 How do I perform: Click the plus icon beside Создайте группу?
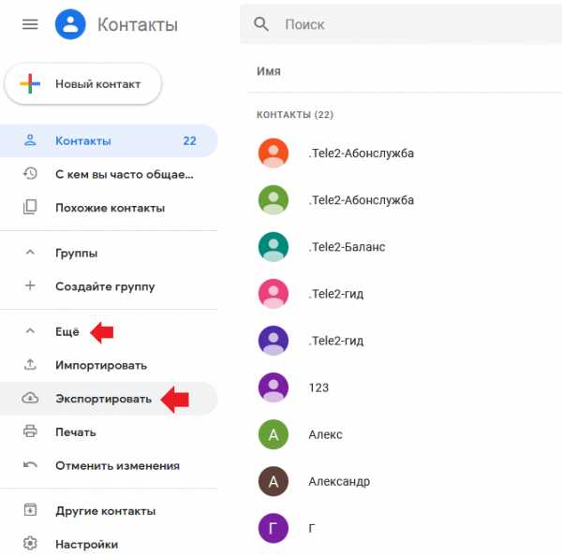click(x=30, y=285)
